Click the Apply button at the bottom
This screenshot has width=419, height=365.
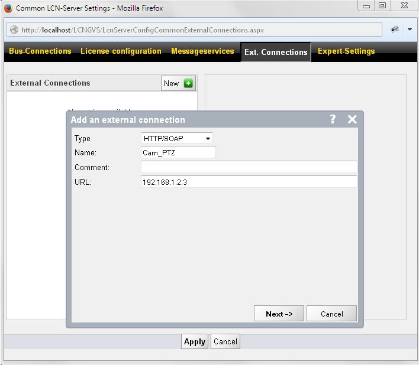(x=194, y=341)
